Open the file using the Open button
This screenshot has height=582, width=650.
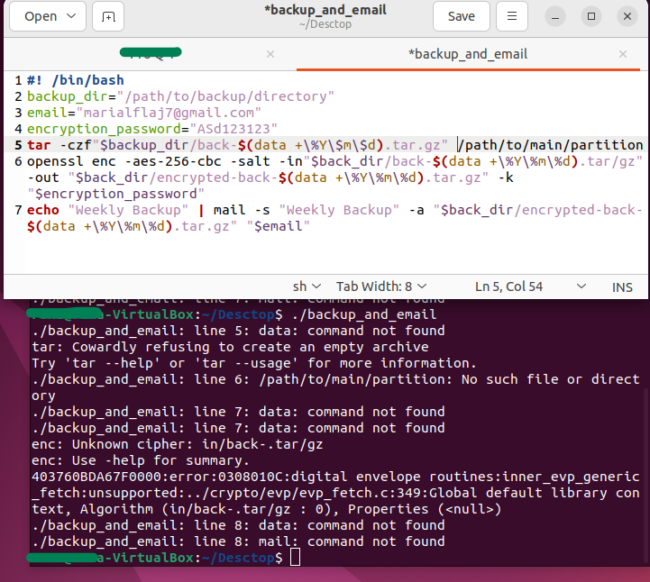tap(41, 16)
